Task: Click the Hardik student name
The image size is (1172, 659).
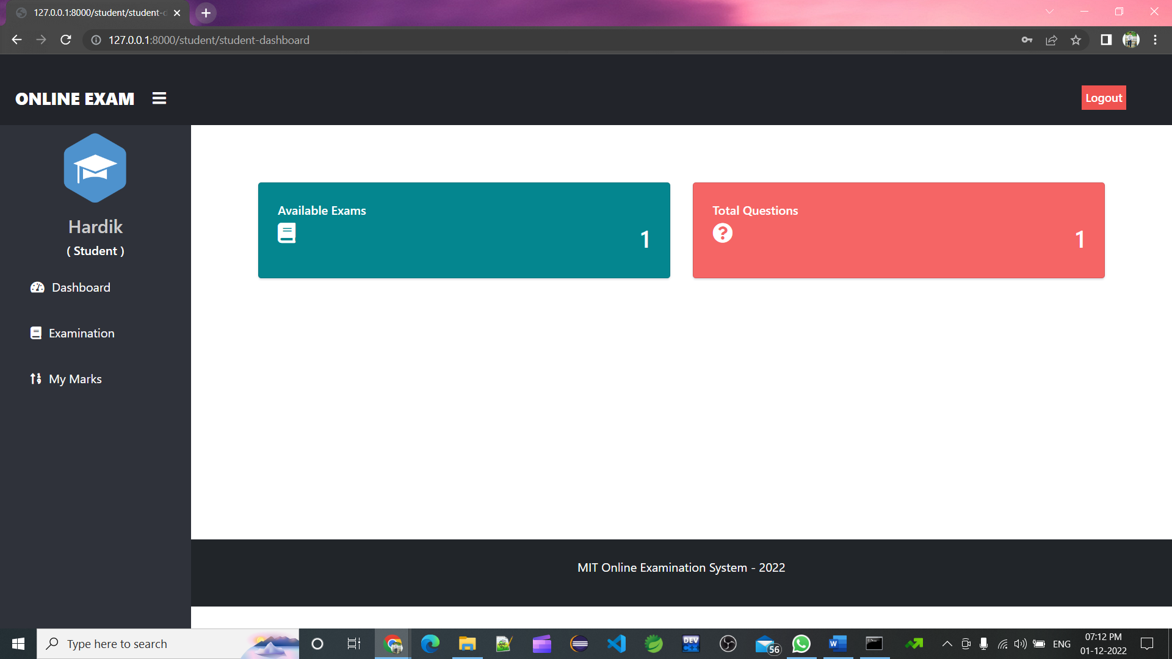Action: (95, 227)
